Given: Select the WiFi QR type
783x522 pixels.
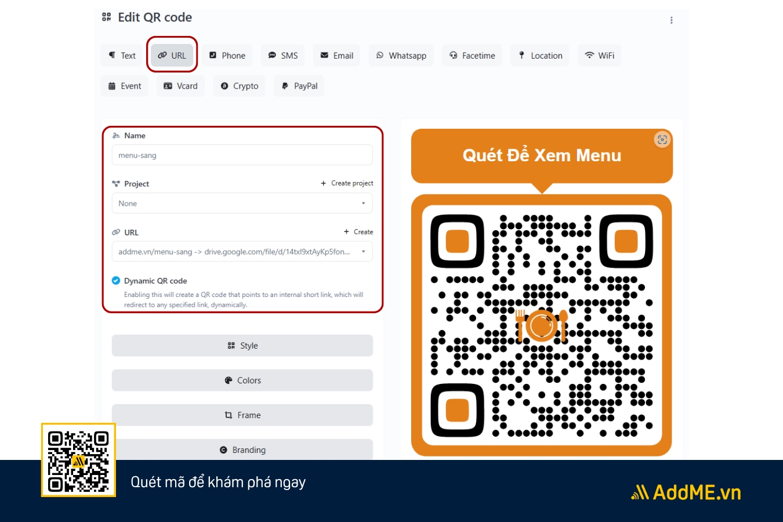Looking at the screenshot, I should point(600,56).
